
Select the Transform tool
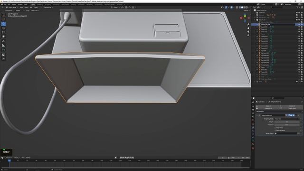3,37
